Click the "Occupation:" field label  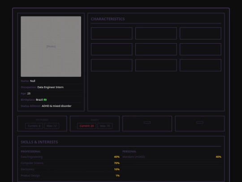click(x=29, y=87)
